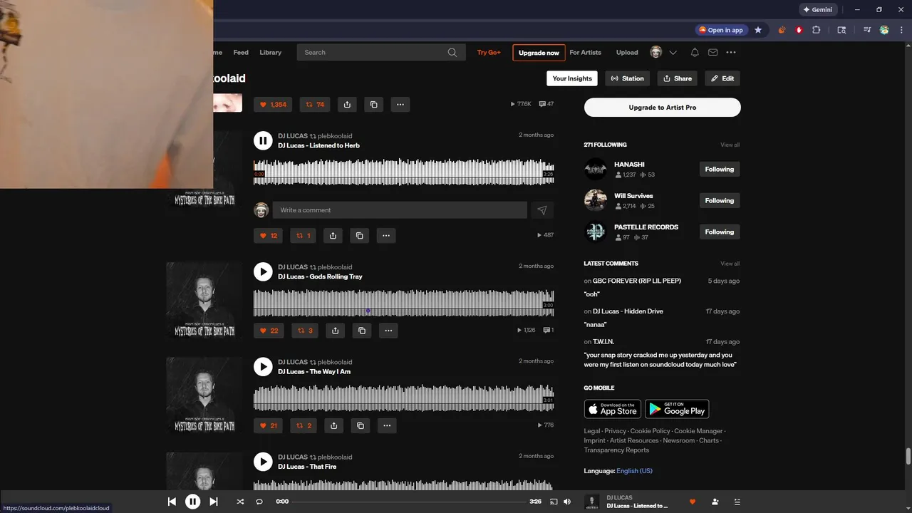Screen dimensions: 912x513
Task: Expand the profile avatar dropdown chevron
Action: click(673, 52)
